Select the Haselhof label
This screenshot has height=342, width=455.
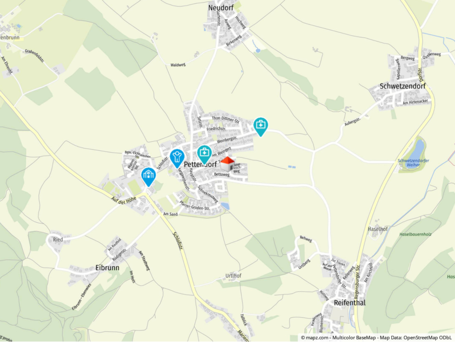[x=378, y=229]
